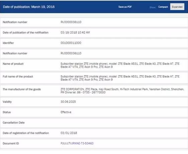Image resolution: width=188 pixels, height=154 pixels.
Task: Click the publication date value 03/19/2018 10:42 AM
Action: click(75, 32)
